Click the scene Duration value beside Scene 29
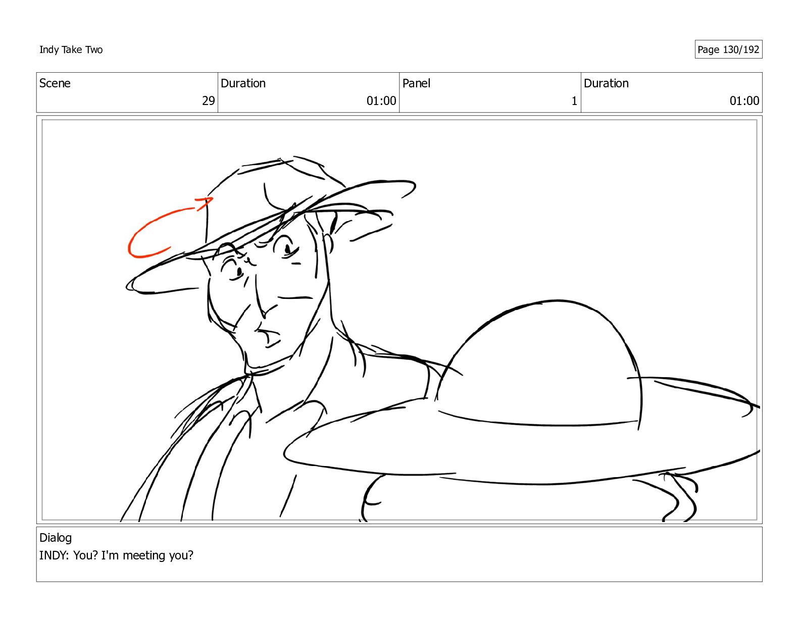Screen dimensions: 800x618 [x=381, y=101]
